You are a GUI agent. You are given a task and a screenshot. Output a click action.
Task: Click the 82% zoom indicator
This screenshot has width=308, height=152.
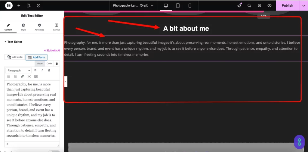click(x=263, y=16)
